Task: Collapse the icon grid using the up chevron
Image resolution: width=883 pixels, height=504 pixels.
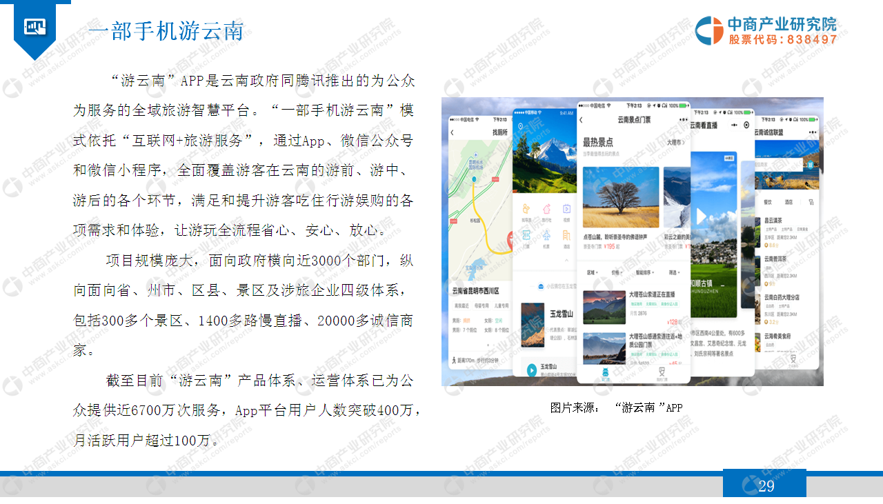Action: tap(566, 260)
